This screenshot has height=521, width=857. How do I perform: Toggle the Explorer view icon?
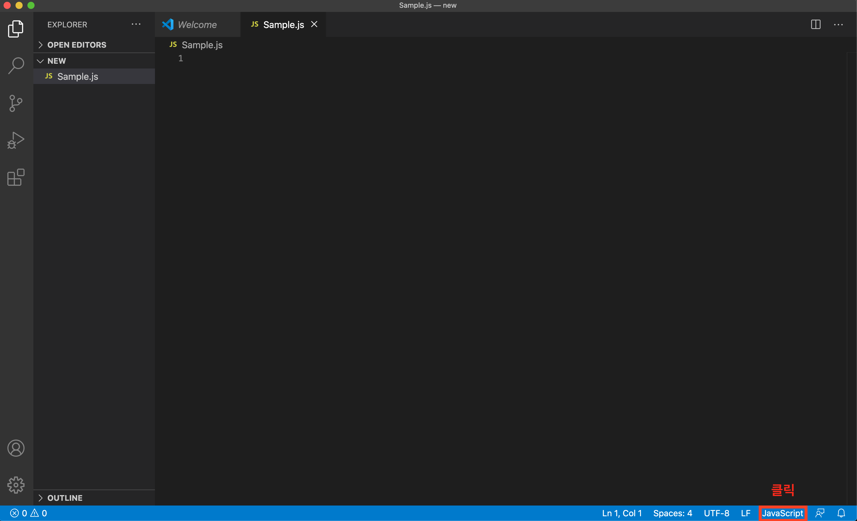tap(16, 29)
